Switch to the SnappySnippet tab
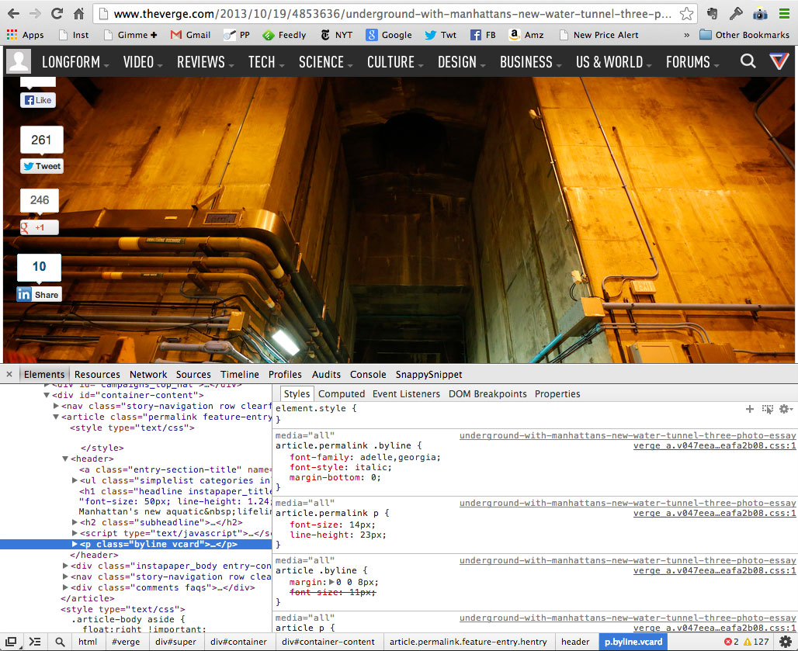 429,374
